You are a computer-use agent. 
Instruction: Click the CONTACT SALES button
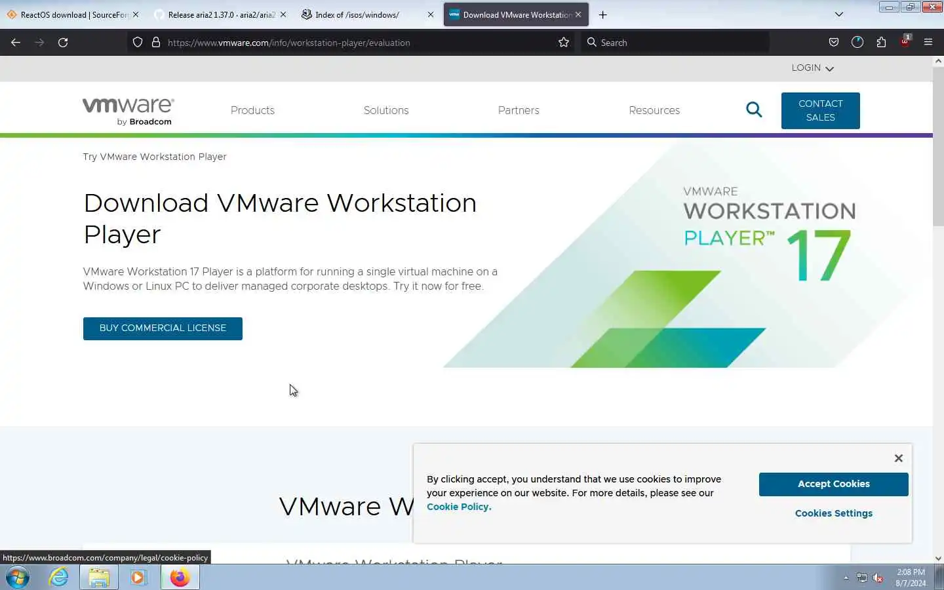click(x=820, y=111)
